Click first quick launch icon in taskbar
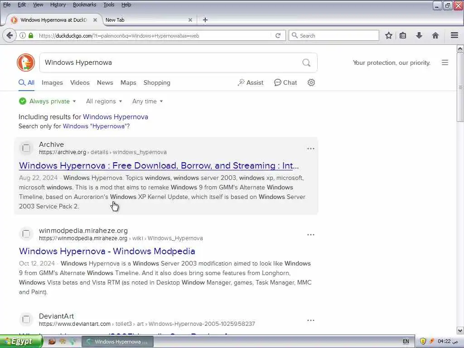This screenshot has height=348, width=464. [x=52, y=342]
